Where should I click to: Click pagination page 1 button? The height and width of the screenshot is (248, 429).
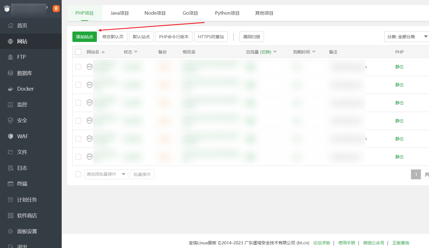(x=416, y=174)
